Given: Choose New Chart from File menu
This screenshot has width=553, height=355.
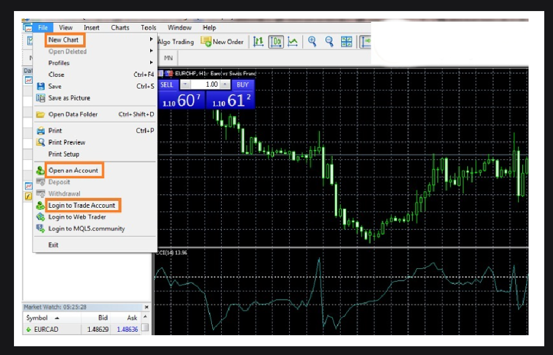Looking at the screenshot, I should (x=65, y=40).
